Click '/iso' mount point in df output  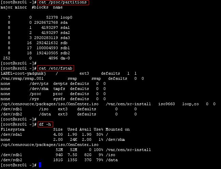(x=110, y=155)
